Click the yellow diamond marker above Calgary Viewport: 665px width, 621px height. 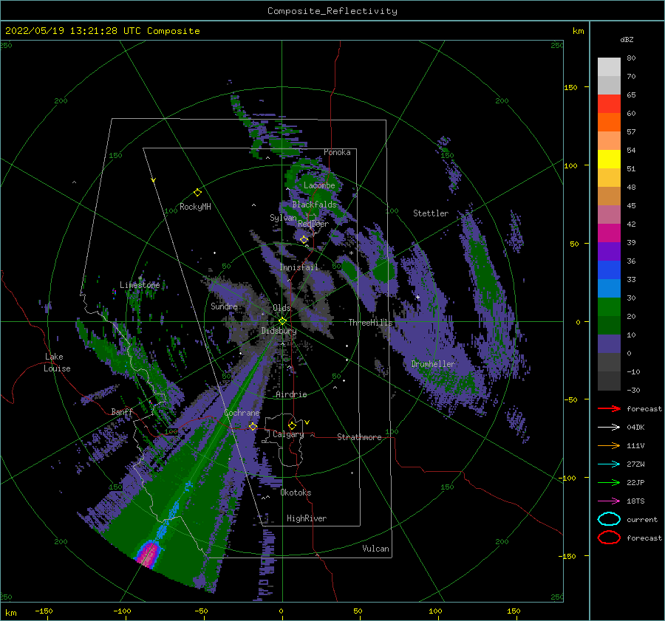[x=292, y=425]
